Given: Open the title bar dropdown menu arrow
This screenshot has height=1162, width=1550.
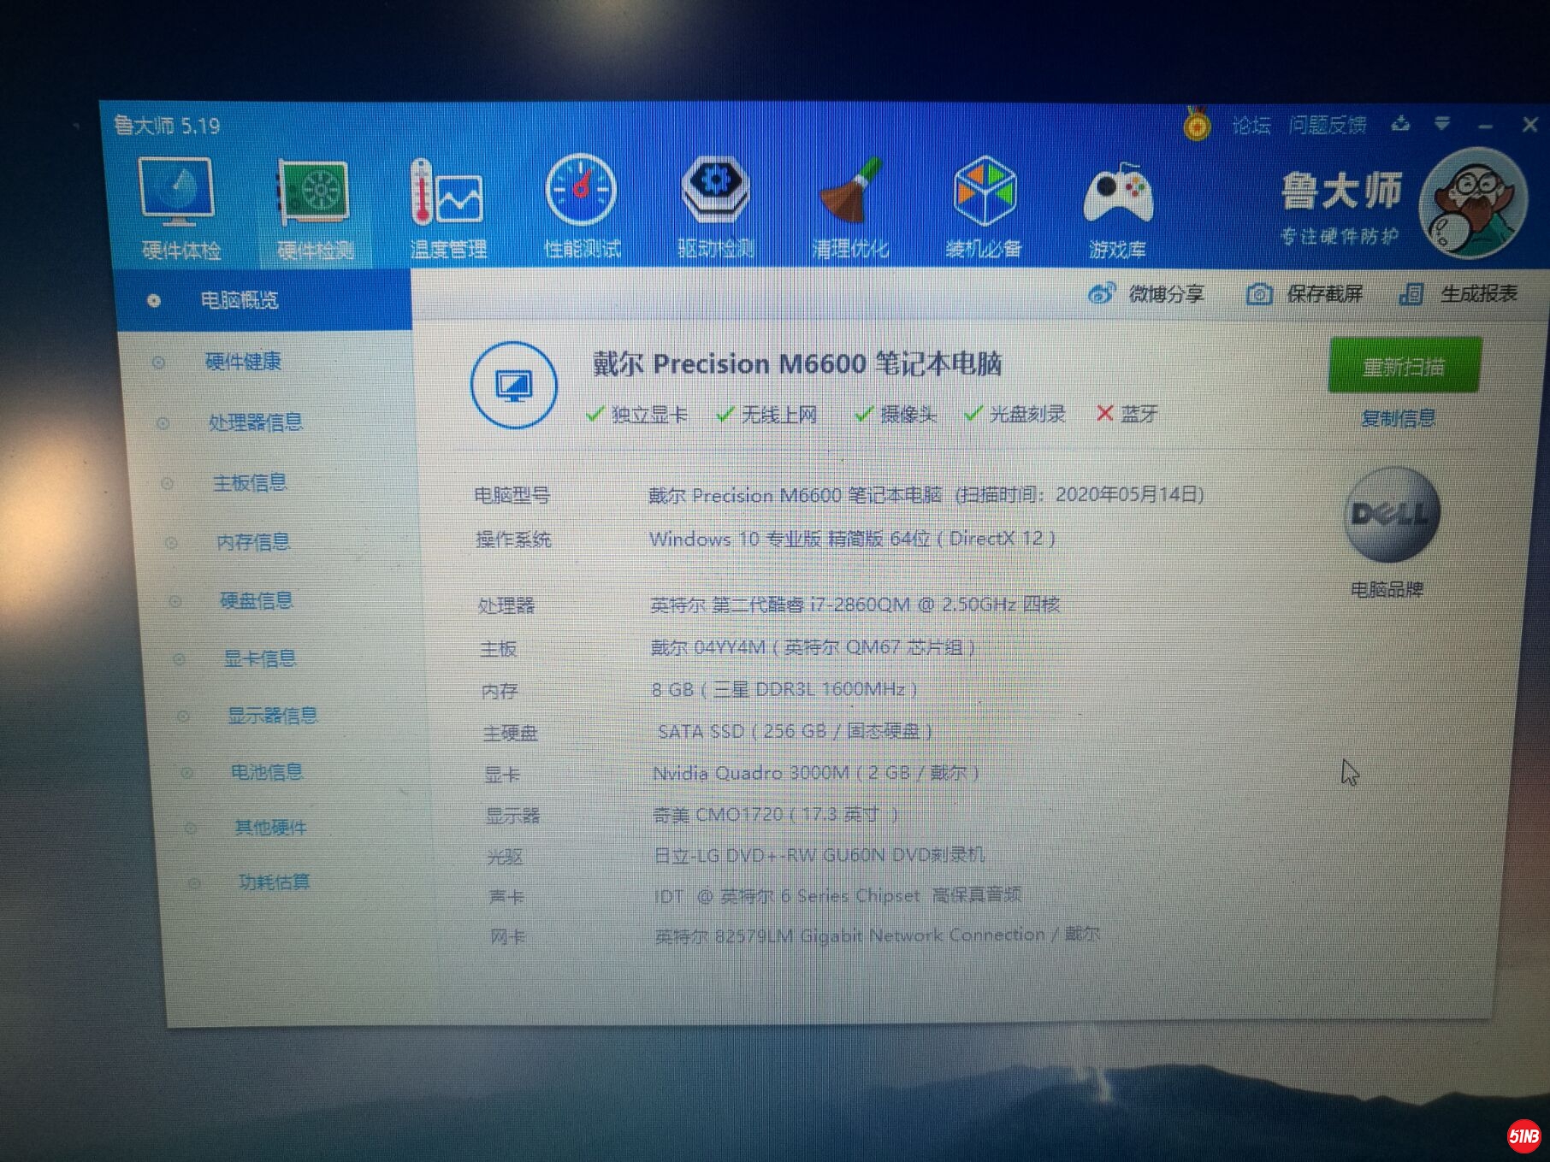Looking at the screenshot, I should (x=1442, y=125).
